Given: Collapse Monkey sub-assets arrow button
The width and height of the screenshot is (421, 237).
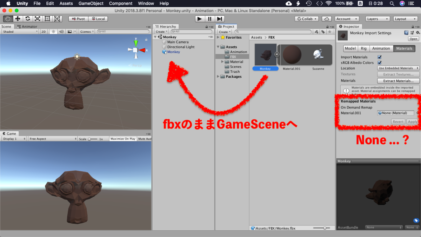Looking at the screenshot, I should tap(277, 54).
